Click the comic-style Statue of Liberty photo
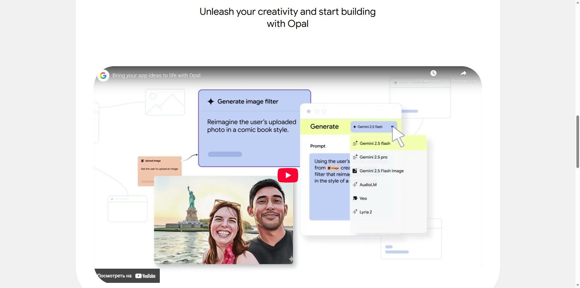 [223, 220]
